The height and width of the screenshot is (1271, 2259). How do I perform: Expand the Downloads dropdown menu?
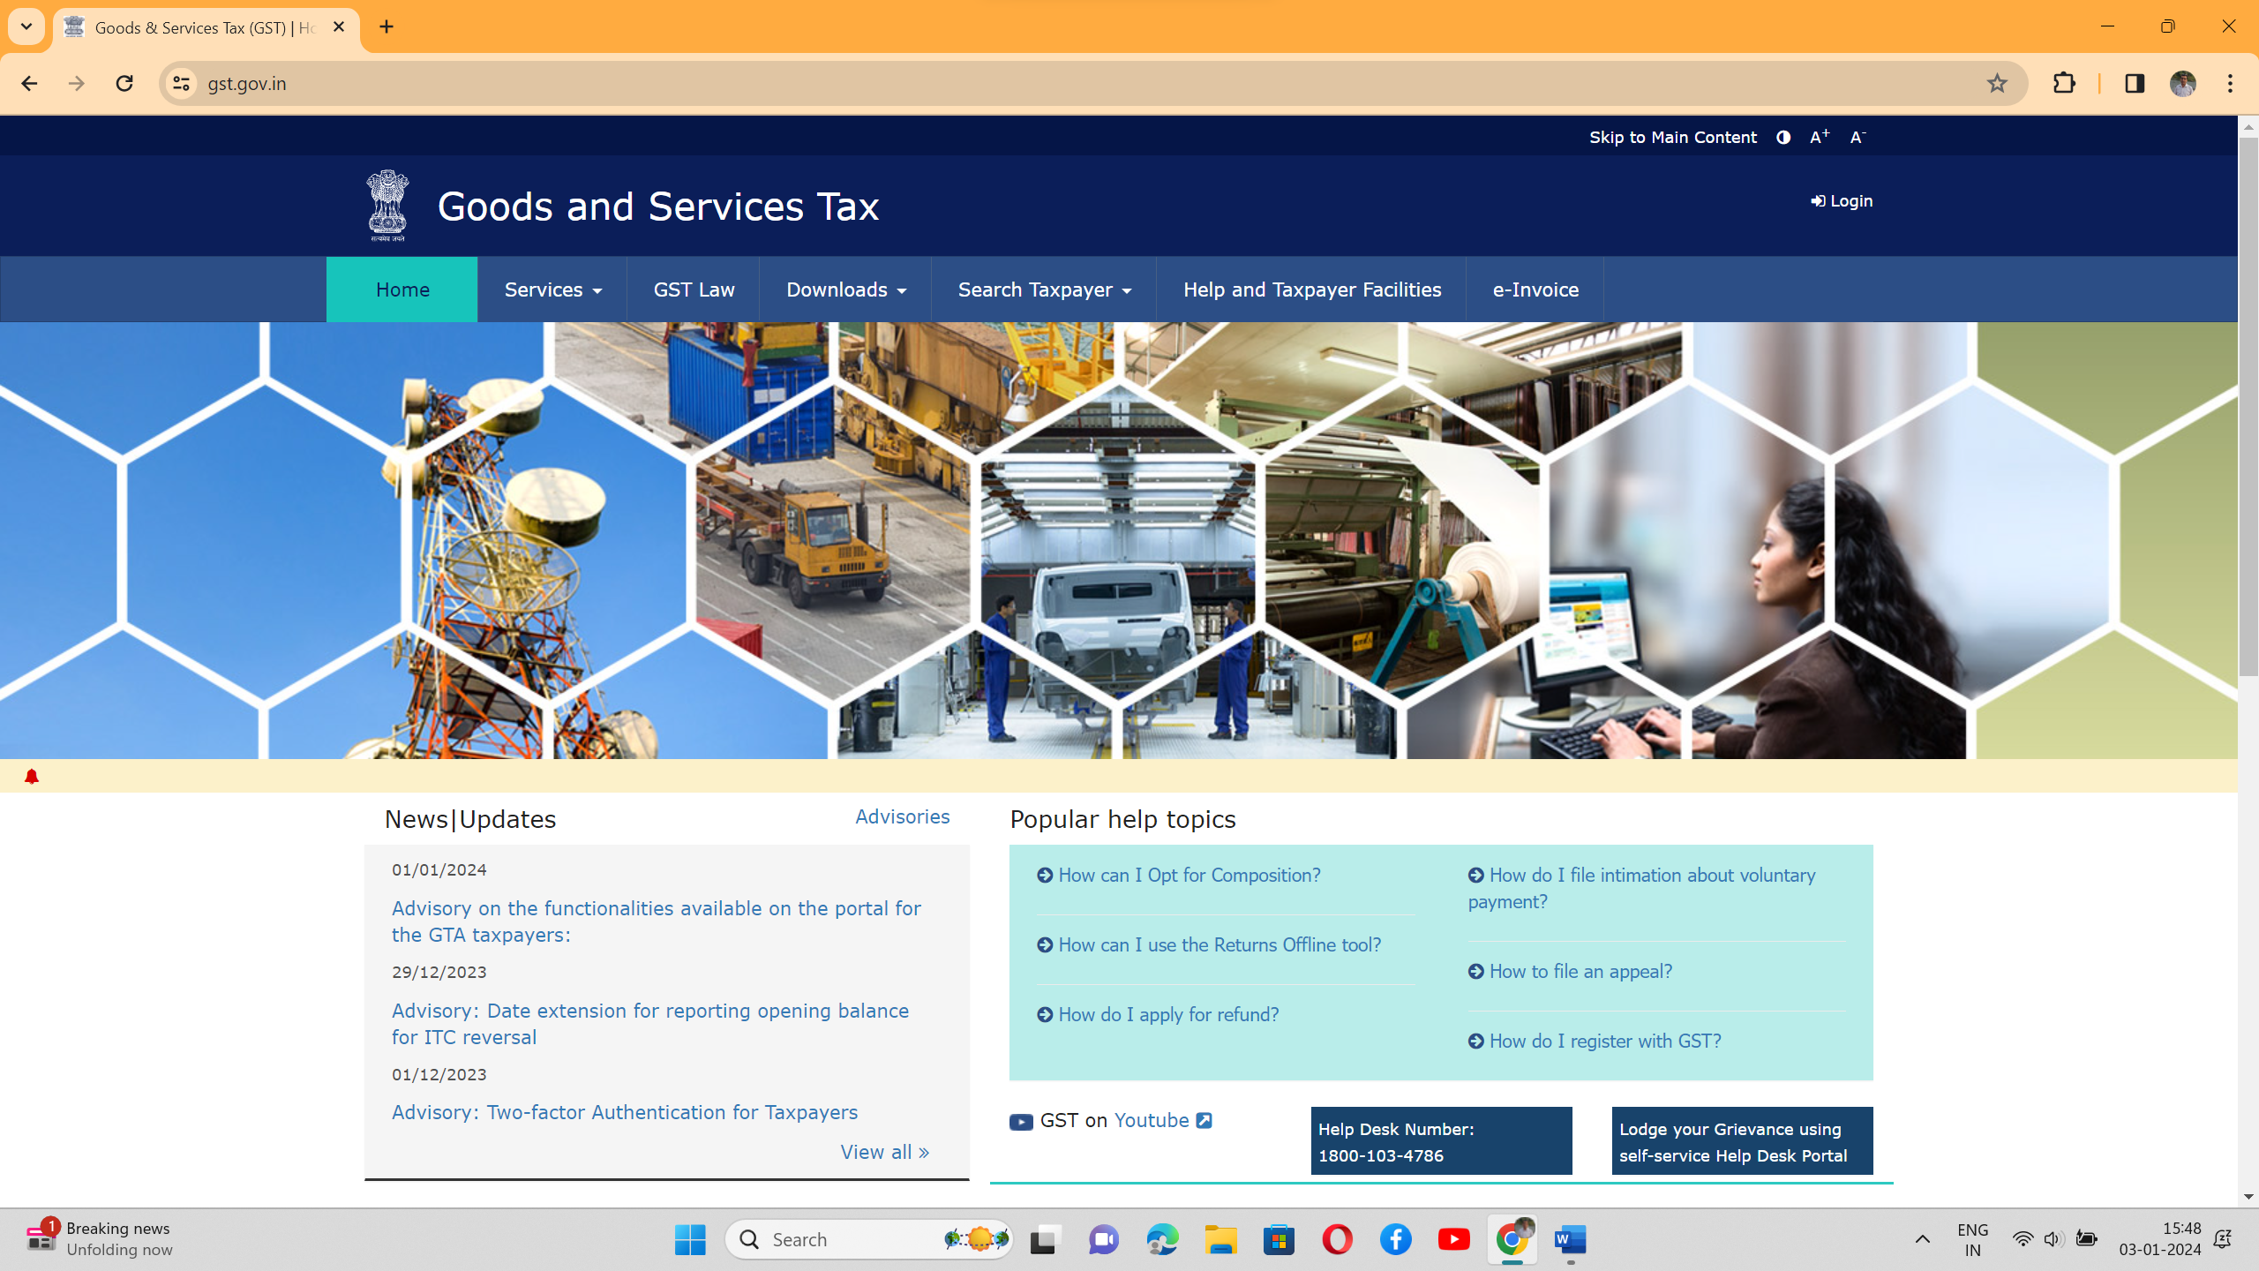(x=845, y=290)
